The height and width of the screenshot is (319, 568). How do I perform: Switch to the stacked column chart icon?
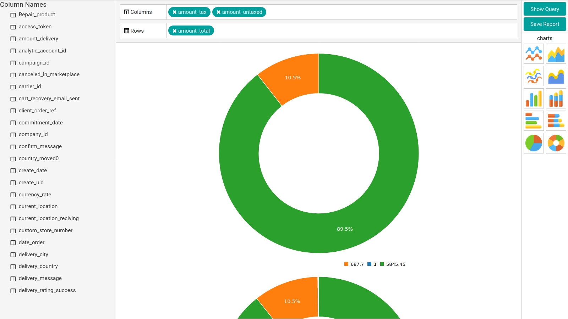[x=556, y=99]
